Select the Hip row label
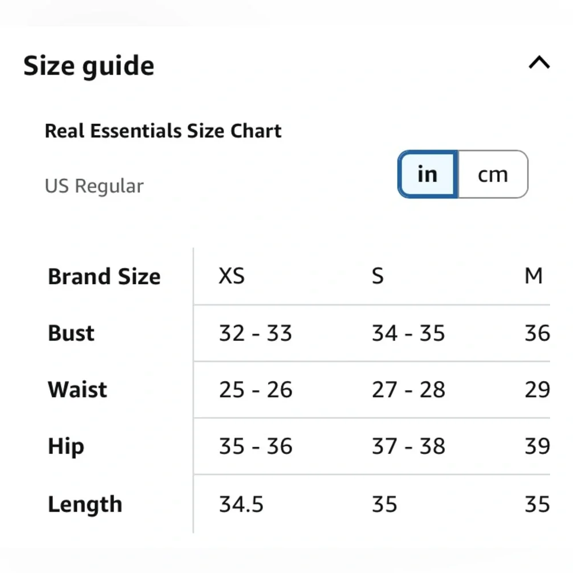573x573 pixels. 65,446
